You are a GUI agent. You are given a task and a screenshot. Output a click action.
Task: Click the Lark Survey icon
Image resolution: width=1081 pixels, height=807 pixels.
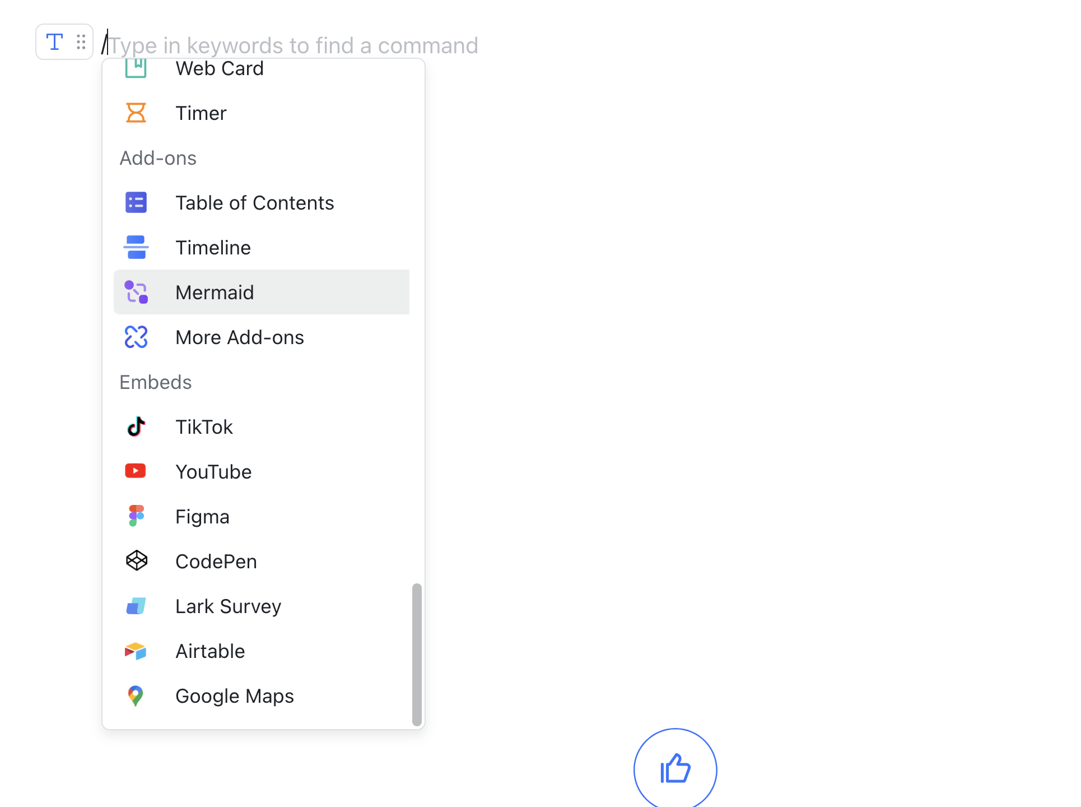[x=136, y=606]
